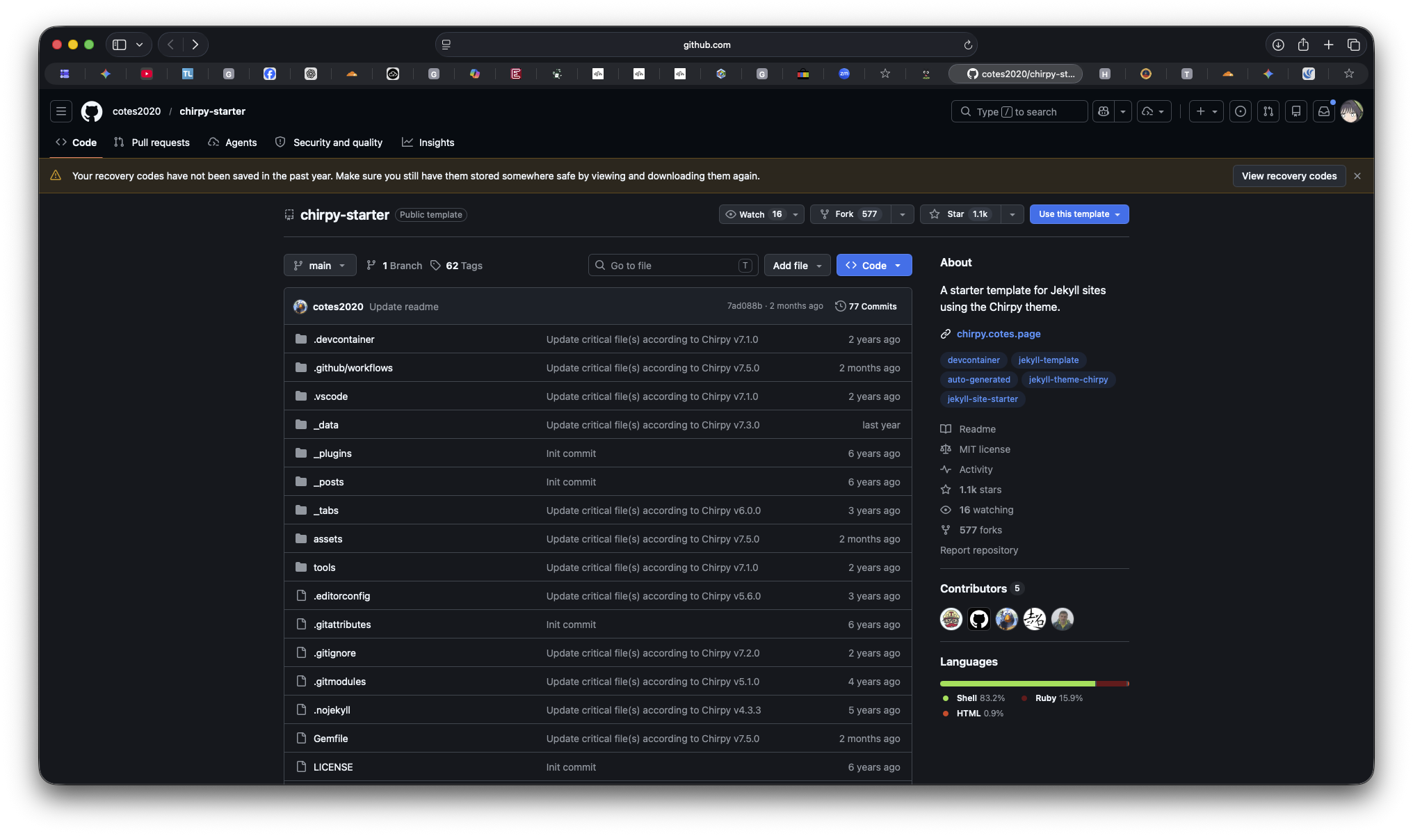Open the hamburger navigation menu
The width and height of the screenshot is (1413, 836).
[61, 111]
